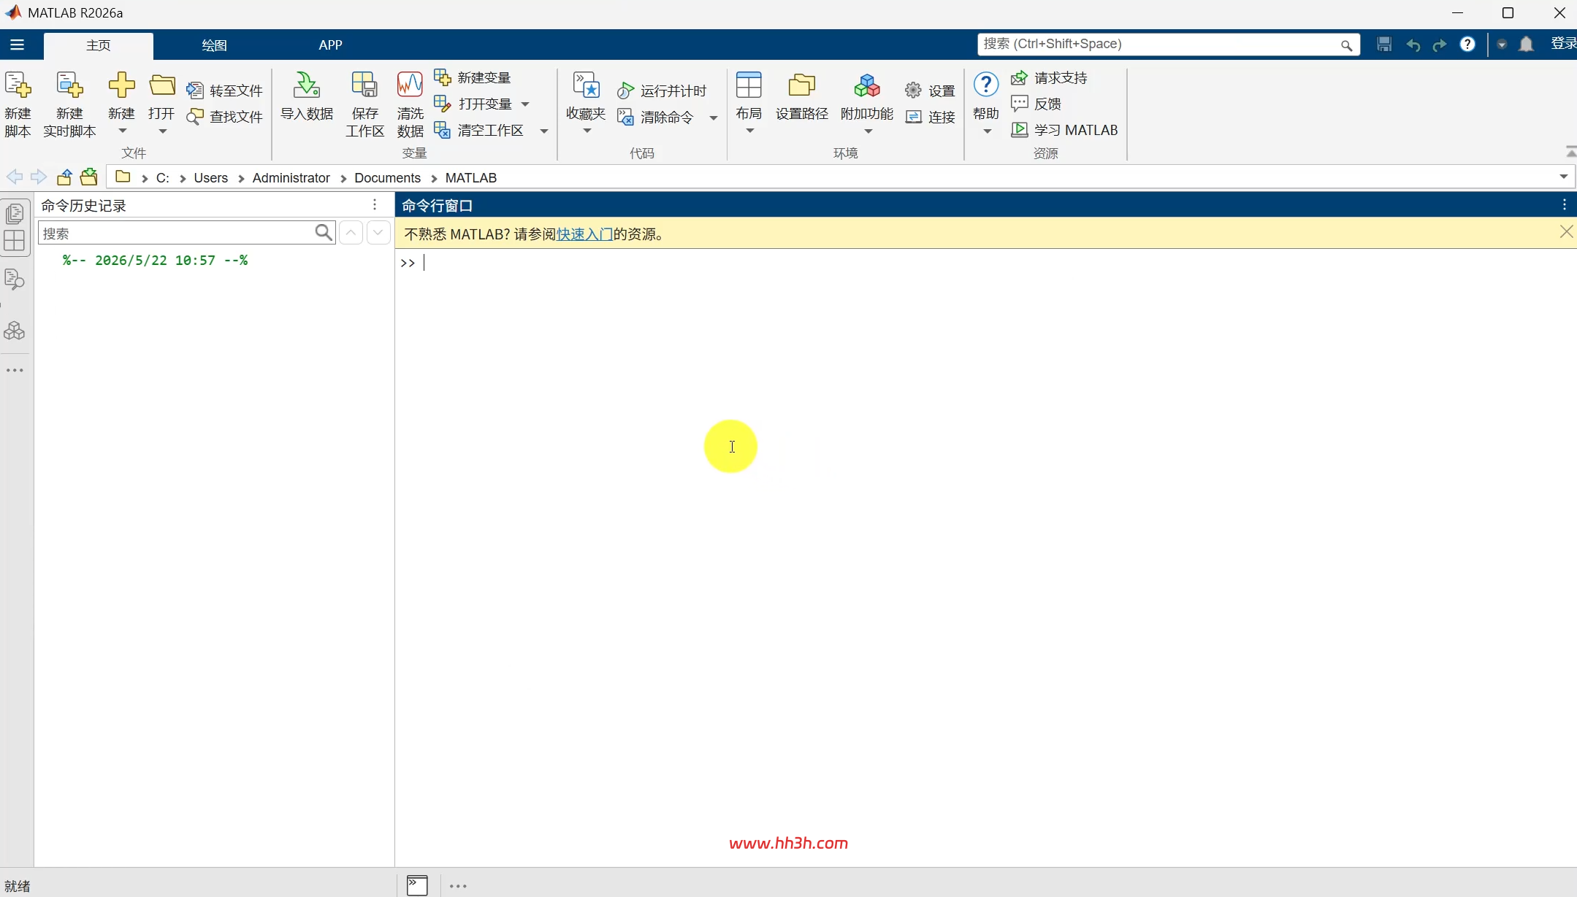This screenshot has width=1577, height=897.
Task: Expand the Help (帮助) dropdown arrow
Action: (x=987, y=131)
